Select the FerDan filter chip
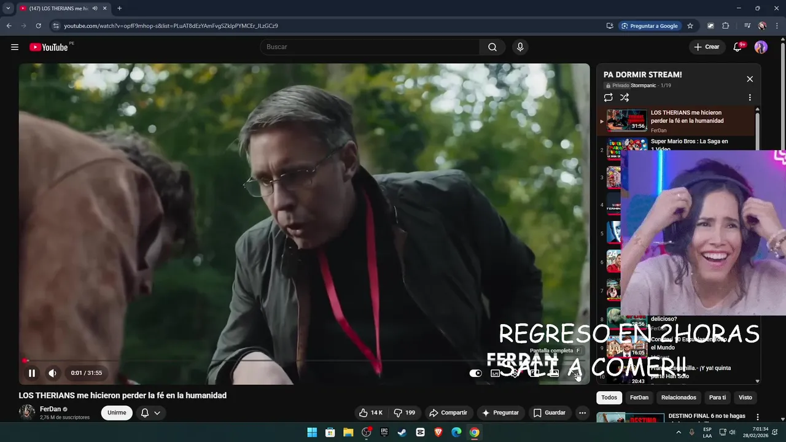The image size is (786, 442). 639,398
